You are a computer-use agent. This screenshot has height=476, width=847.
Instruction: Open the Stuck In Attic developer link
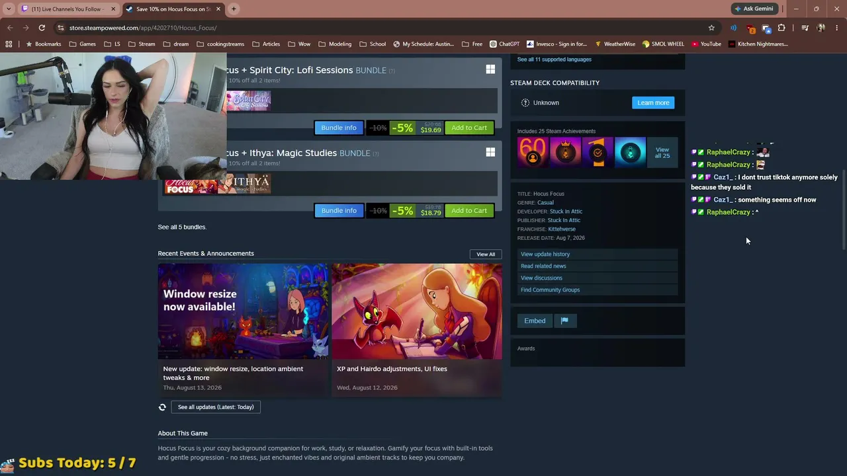pos(566,212)
